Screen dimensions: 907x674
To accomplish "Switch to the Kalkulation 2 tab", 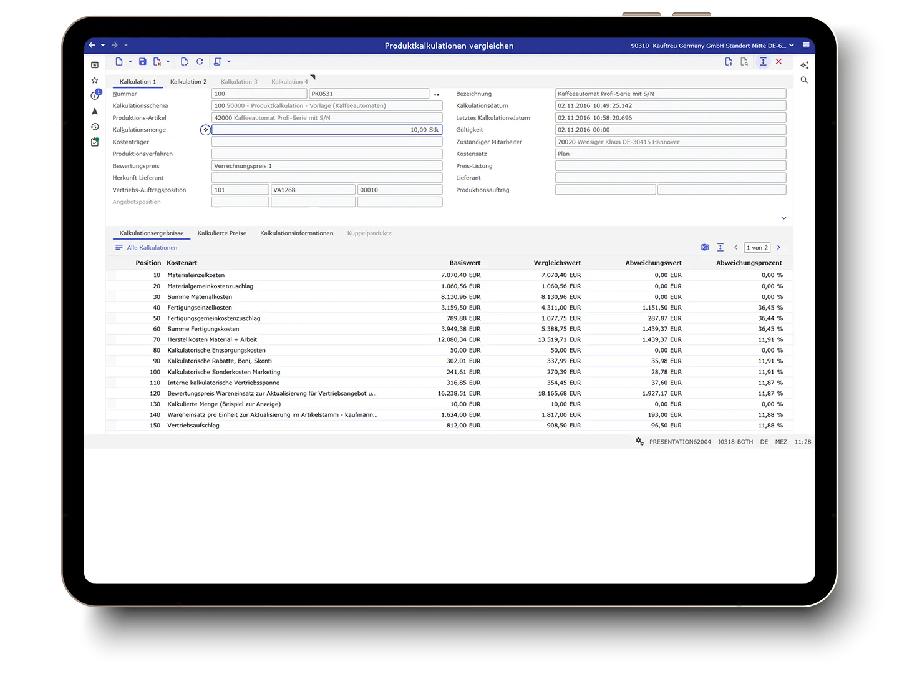I will (188, 82).
